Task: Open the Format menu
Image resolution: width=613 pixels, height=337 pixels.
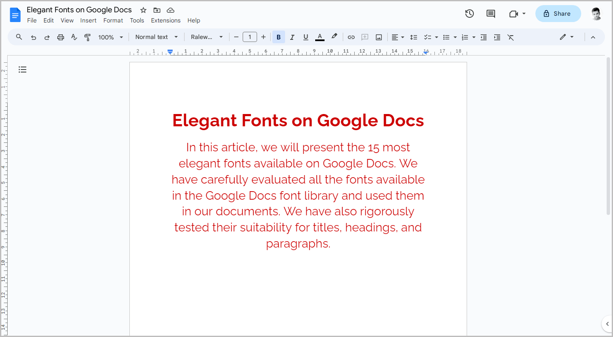Action: pos(113,20)
